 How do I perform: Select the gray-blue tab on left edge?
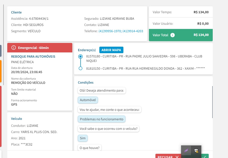pos(1,51)
